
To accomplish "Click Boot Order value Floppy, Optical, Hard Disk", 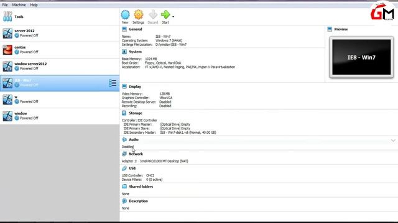I will click(163, 63).
